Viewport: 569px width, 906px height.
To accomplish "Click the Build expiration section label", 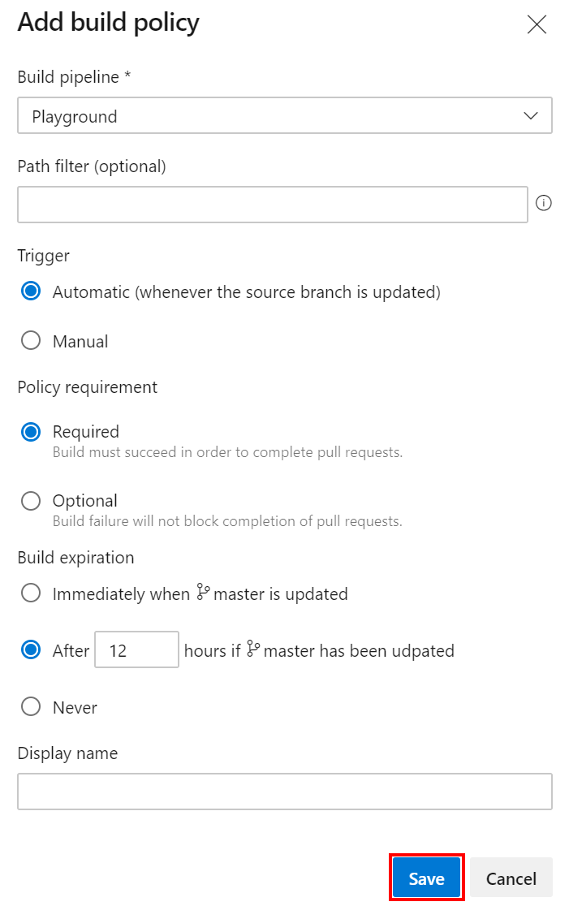I will point(75,558).
